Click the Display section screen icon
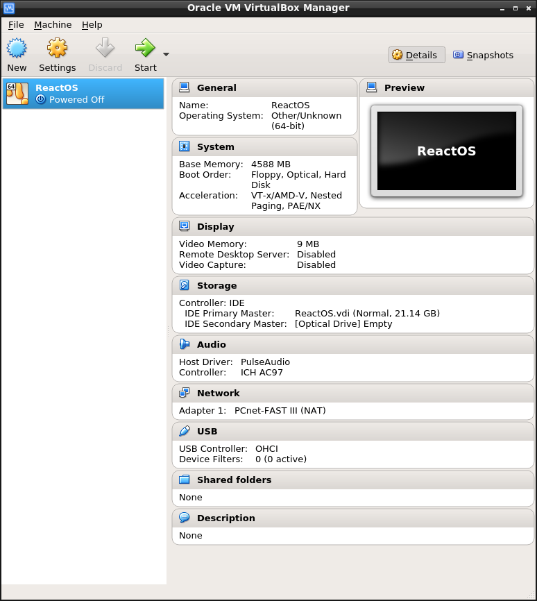The image size is (537, 601). (185, 226)
